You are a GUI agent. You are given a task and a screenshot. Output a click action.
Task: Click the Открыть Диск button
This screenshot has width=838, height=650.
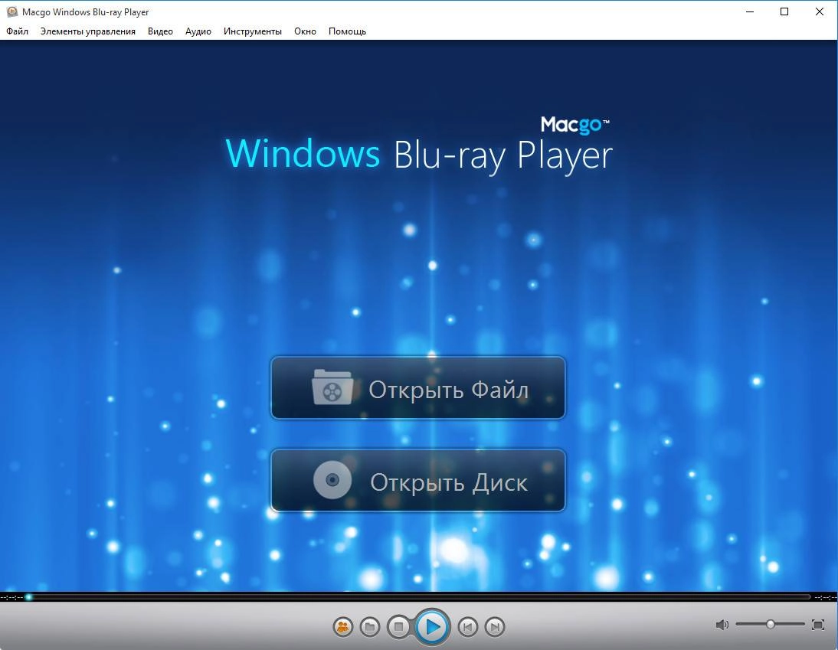pyautogui.click(x=418, y=481)
